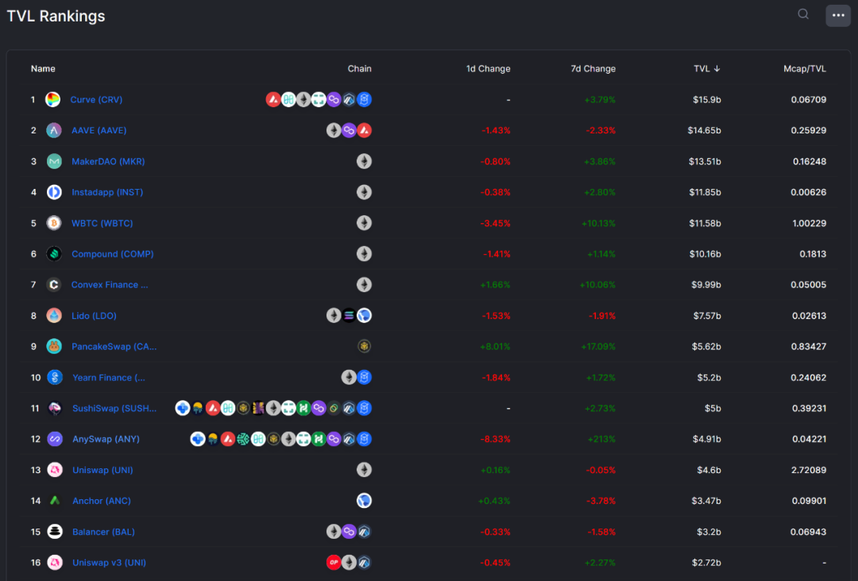Click the Optimism OP chain icon in Uniswap v3 row

[x=333, y=563]
